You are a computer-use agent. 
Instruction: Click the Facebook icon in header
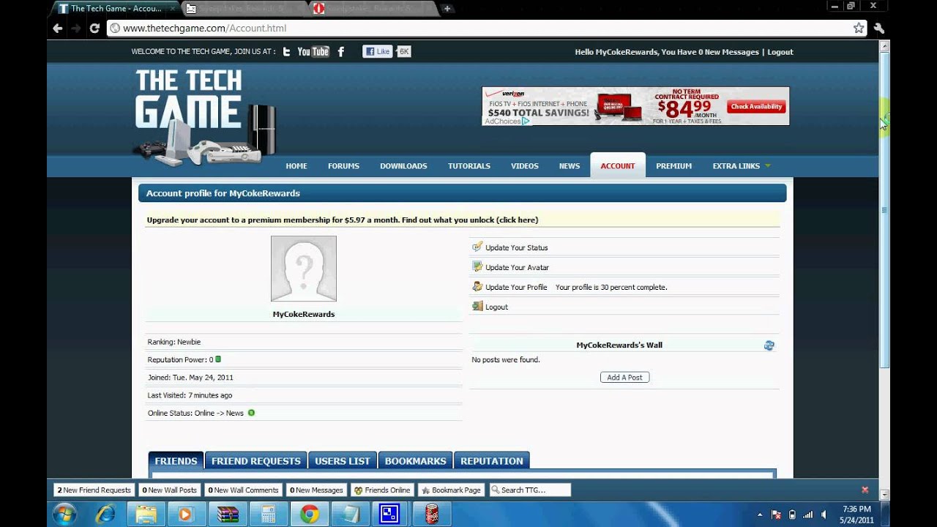(340, 52)
